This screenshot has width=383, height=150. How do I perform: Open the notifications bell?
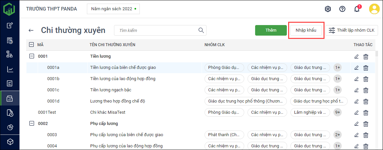(357, 9)
